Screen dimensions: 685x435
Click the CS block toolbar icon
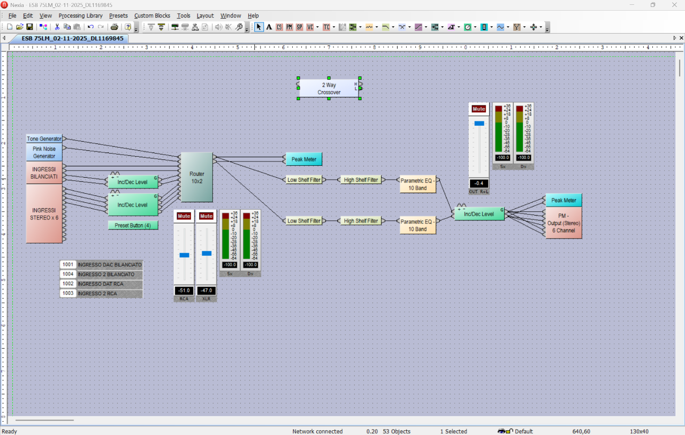pyautogui.click(x=279, y=27)
